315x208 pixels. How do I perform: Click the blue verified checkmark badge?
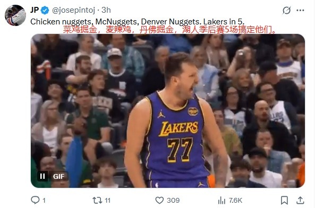click(45, 10)
